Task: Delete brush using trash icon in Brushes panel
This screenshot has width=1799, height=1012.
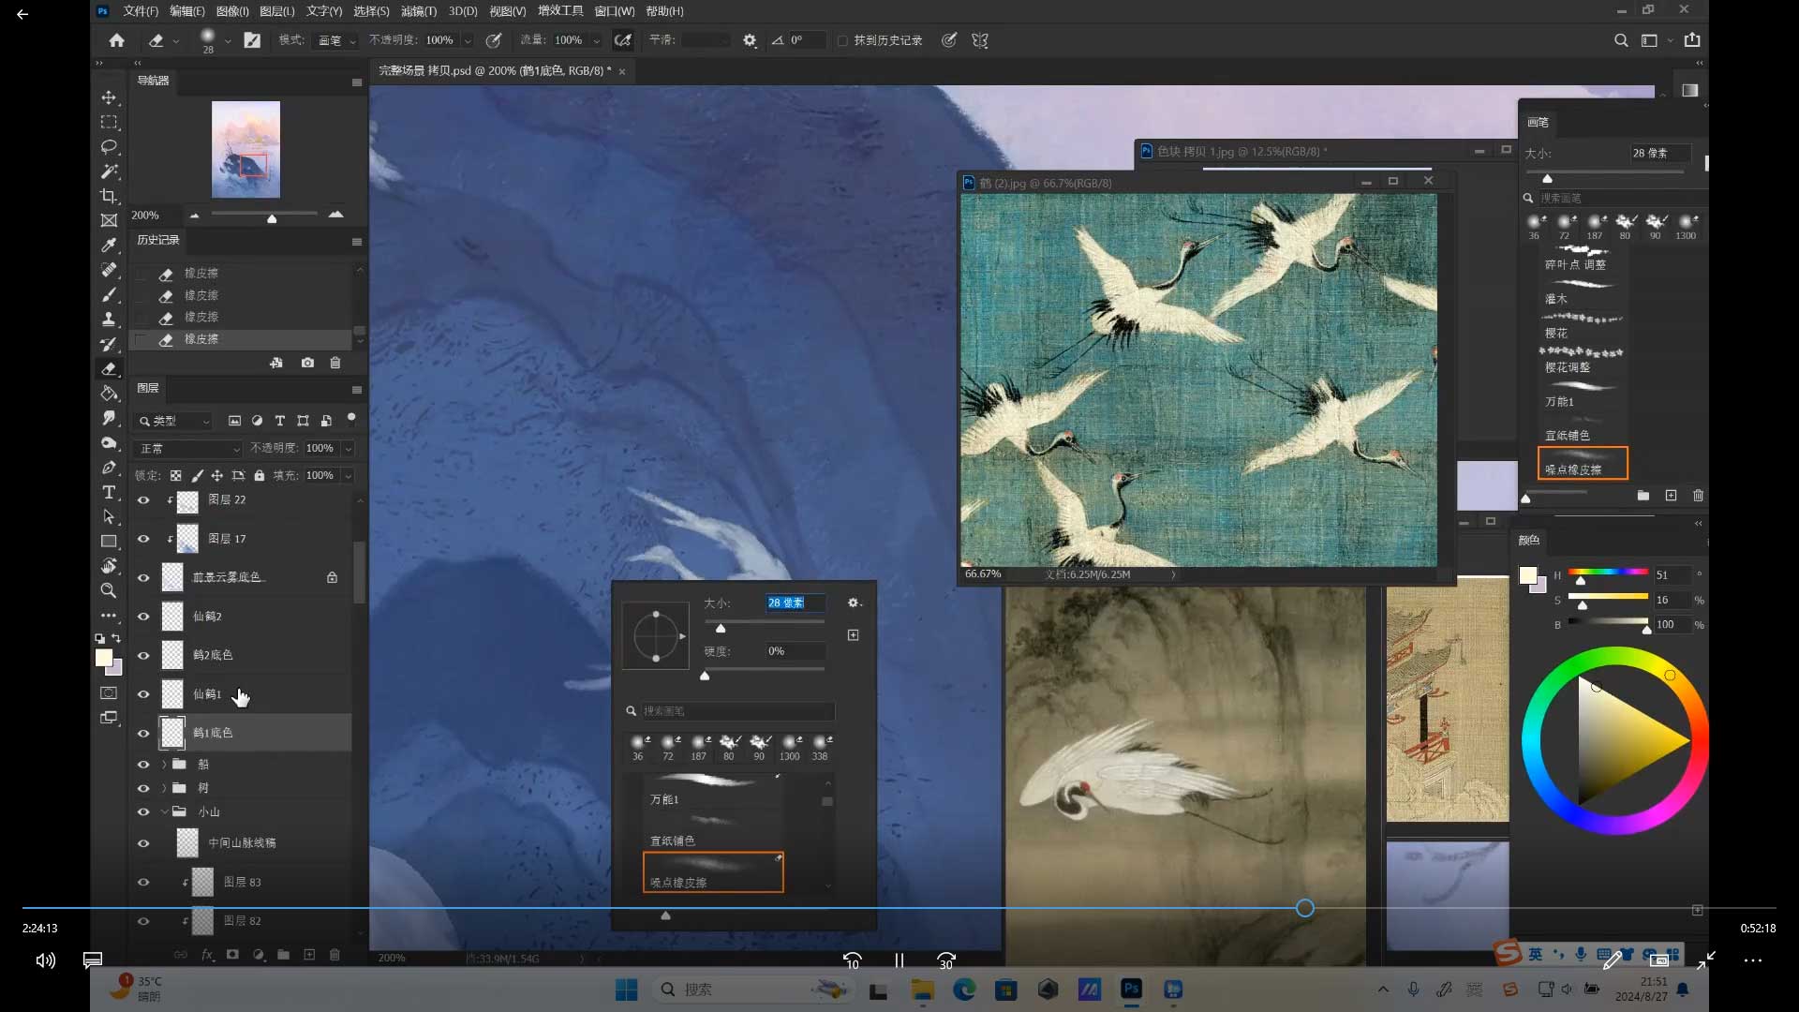Action: (x=1698, y=495)
